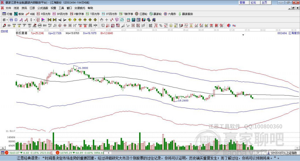Viewport: 300px width, 161px height.
Task: Open the 公式选股 menu
Action: coord(43,8)
